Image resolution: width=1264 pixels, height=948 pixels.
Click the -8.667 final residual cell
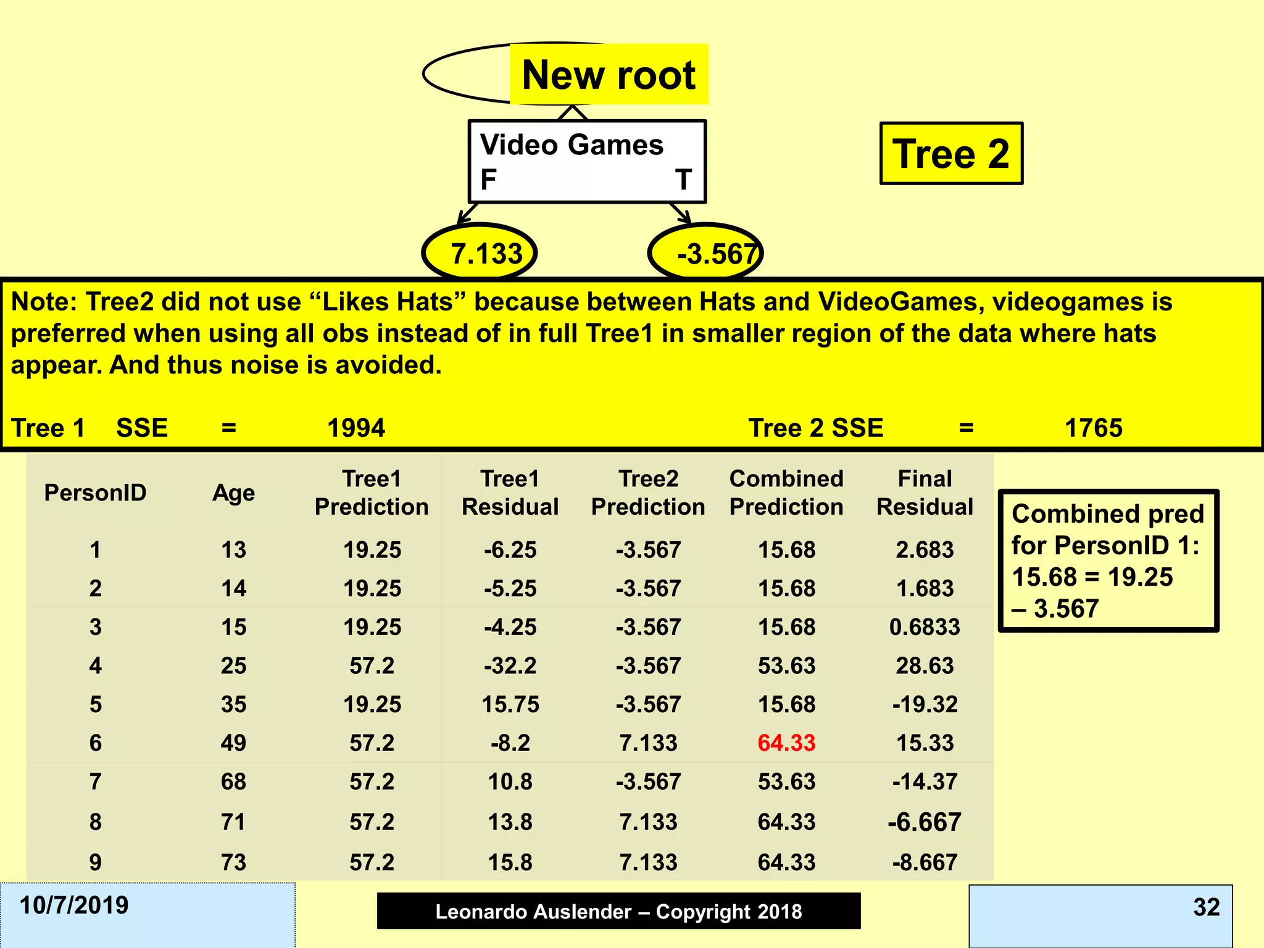[x=925, y=862]
